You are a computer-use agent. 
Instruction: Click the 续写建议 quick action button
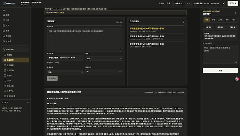coord(220,27)
